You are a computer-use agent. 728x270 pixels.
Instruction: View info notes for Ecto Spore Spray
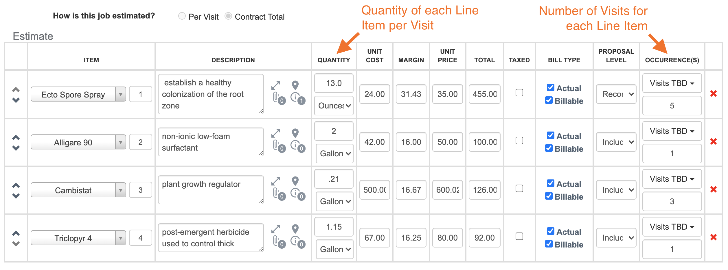[x=298, y=98]
